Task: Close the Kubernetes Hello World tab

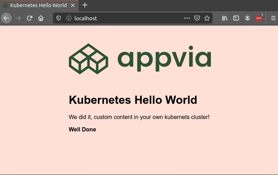Action: point(73,5)
